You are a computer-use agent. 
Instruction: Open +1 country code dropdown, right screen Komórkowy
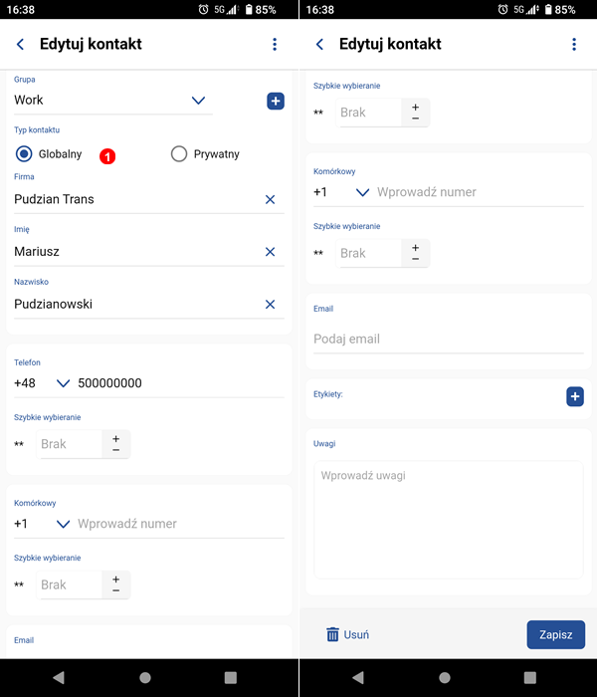(x=362, y=192)
